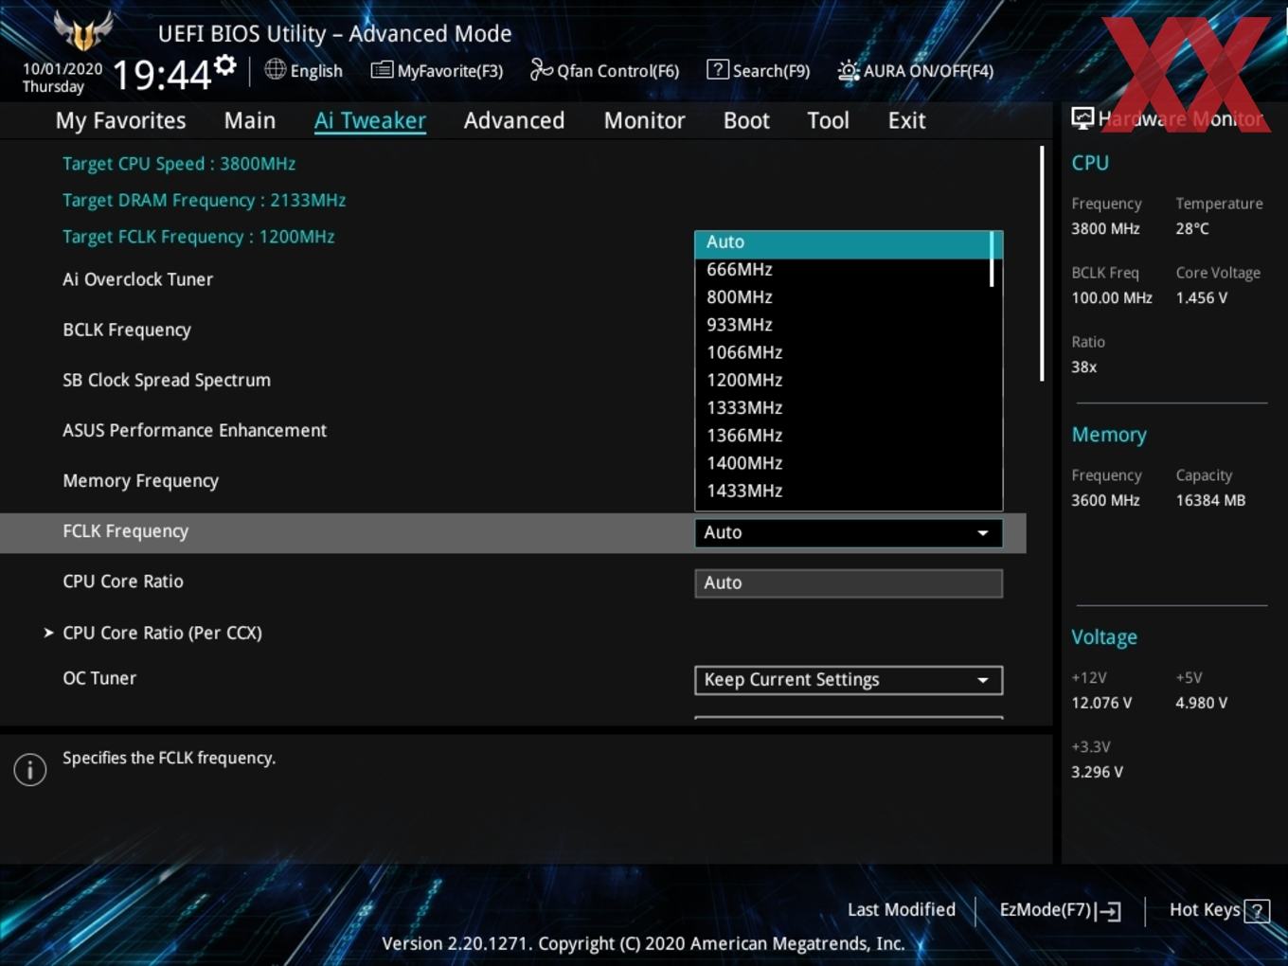Select BCLK Frequency setting

[127, 330]
